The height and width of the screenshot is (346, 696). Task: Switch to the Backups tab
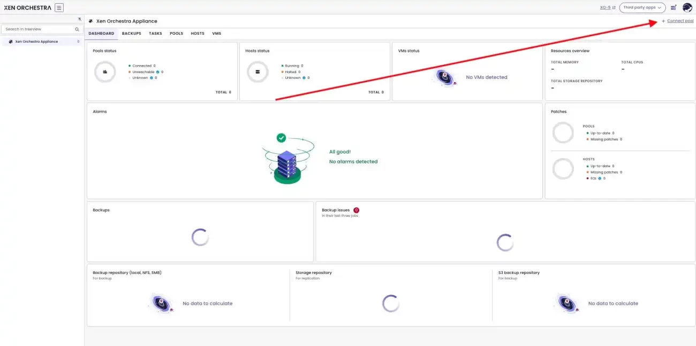coord(132,33)
